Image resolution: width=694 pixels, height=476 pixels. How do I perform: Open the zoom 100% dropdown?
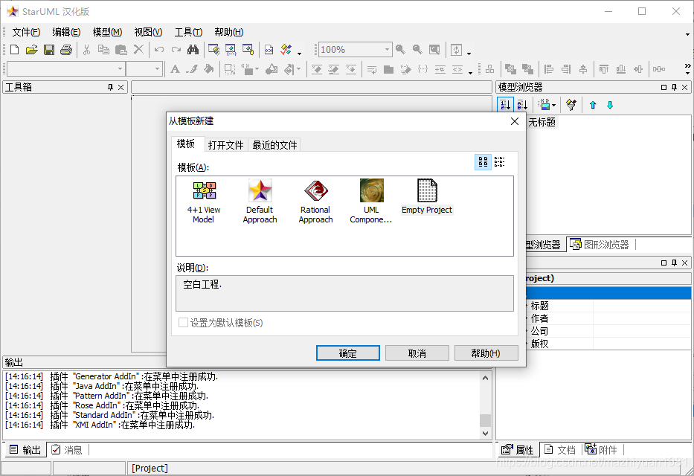point(387,50)
